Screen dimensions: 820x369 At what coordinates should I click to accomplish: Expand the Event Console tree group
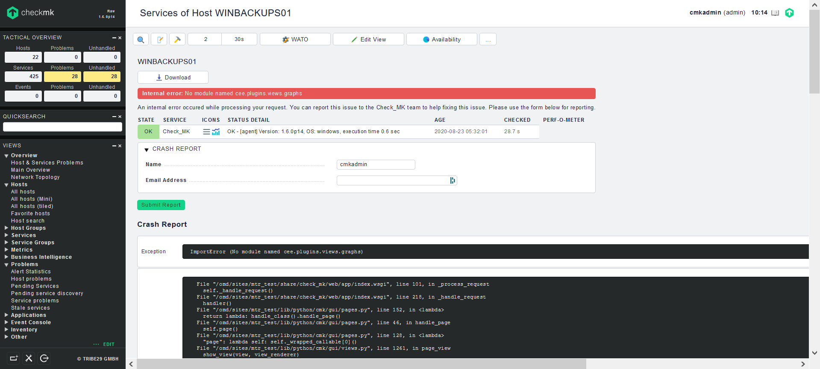(6, 322)
